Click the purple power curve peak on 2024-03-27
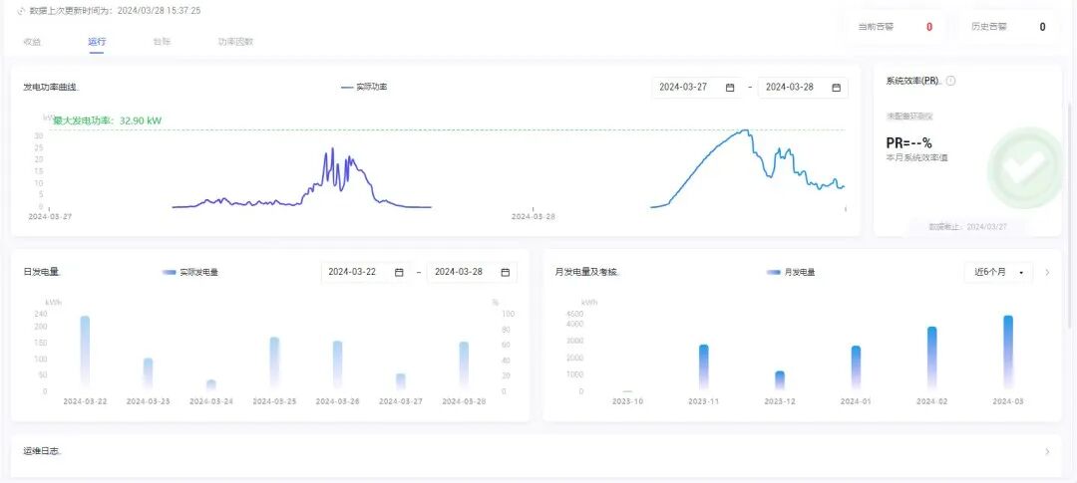The width and height of the screenshot is (1077, 483). click(333, 148)
